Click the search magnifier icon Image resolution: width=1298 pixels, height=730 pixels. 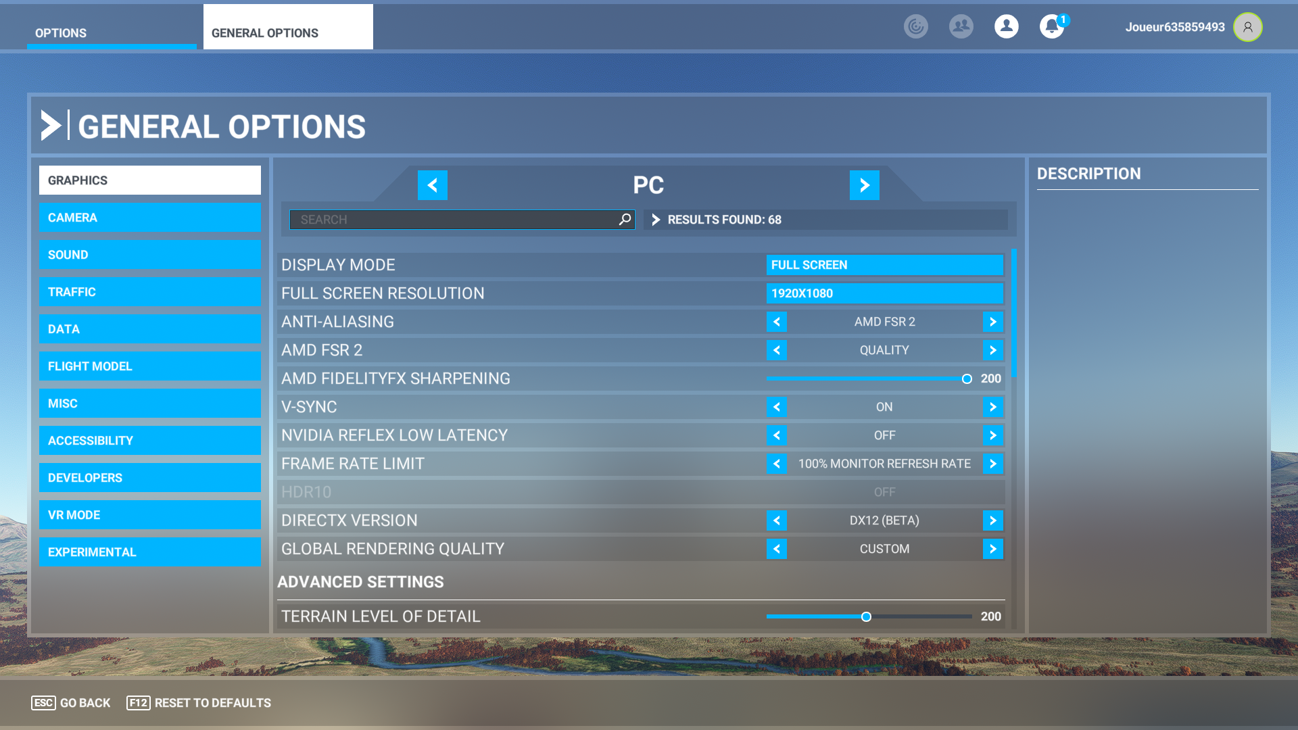pos(625,220)
